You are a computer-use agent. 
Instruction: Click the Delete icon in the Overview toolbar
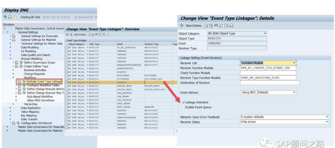pyautogui.click(x=93, y=35)
